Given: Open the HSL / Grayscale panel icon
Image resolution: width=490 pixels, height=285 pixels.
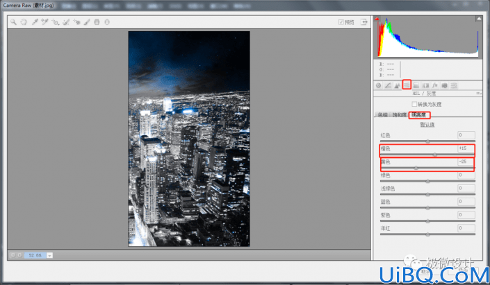Looking at the screenshot, I should 407,85.
